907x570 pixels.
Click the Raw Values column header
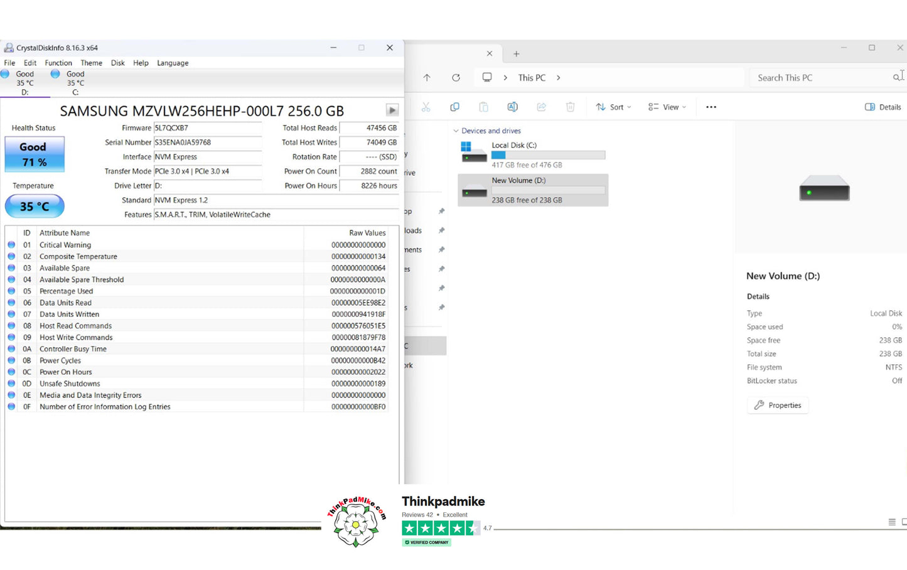pyautogui.click(x=346, y=233)
